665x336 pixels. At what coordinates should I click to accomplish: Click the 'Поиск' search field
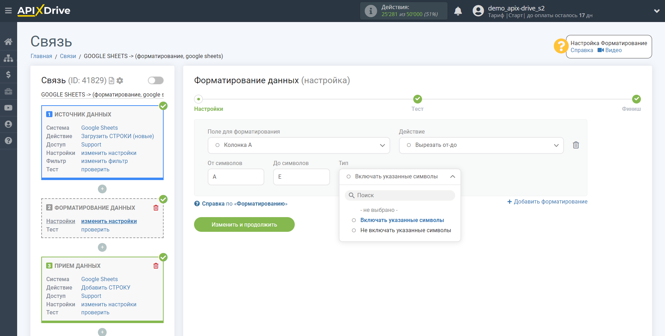click(x=400, y=195)
